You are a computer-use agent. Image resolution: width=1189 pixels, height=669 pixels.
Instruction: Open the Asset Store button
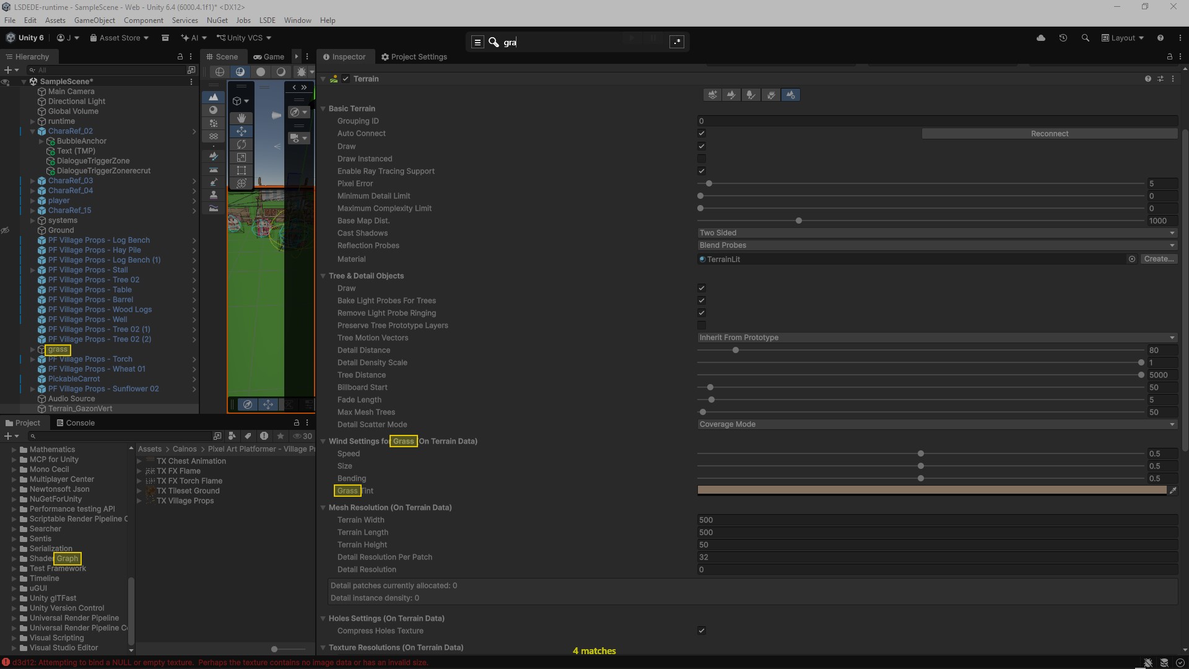pos(119,38)
